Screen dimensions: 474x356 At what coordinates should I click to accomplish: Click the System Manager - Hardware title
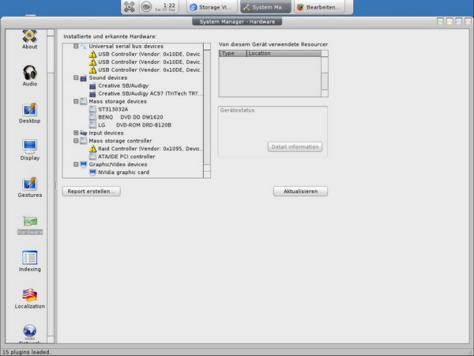[237, 22]
